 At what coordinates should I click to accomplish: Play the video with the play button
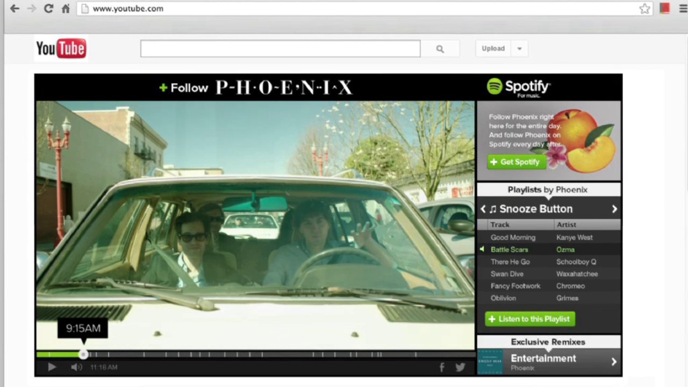(x=52, y=367)
